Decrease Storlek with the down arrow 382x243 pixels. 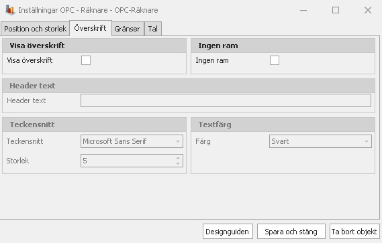click(x=178, y=163)
